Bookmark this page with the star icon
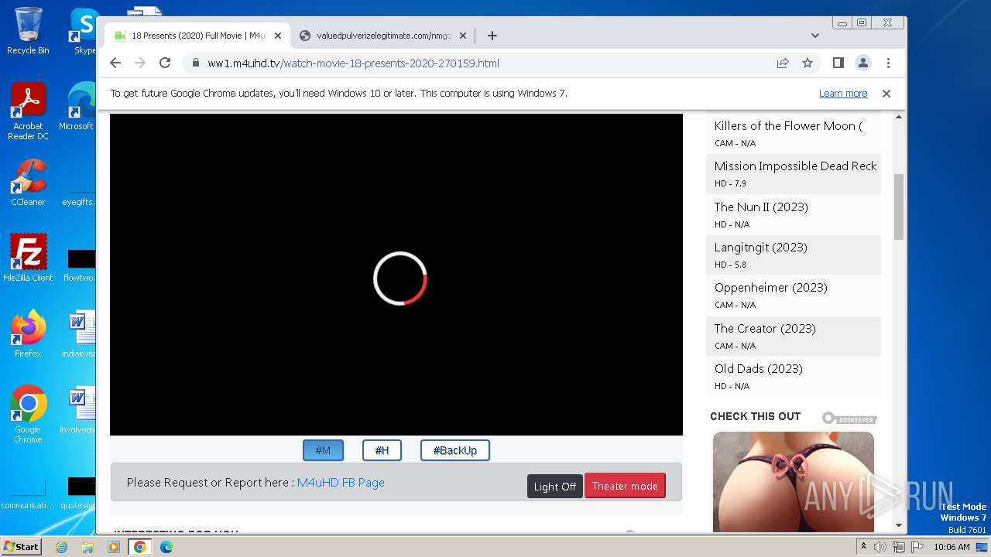The height and width of the screenshot is (557, 991). tap(808, 63)
